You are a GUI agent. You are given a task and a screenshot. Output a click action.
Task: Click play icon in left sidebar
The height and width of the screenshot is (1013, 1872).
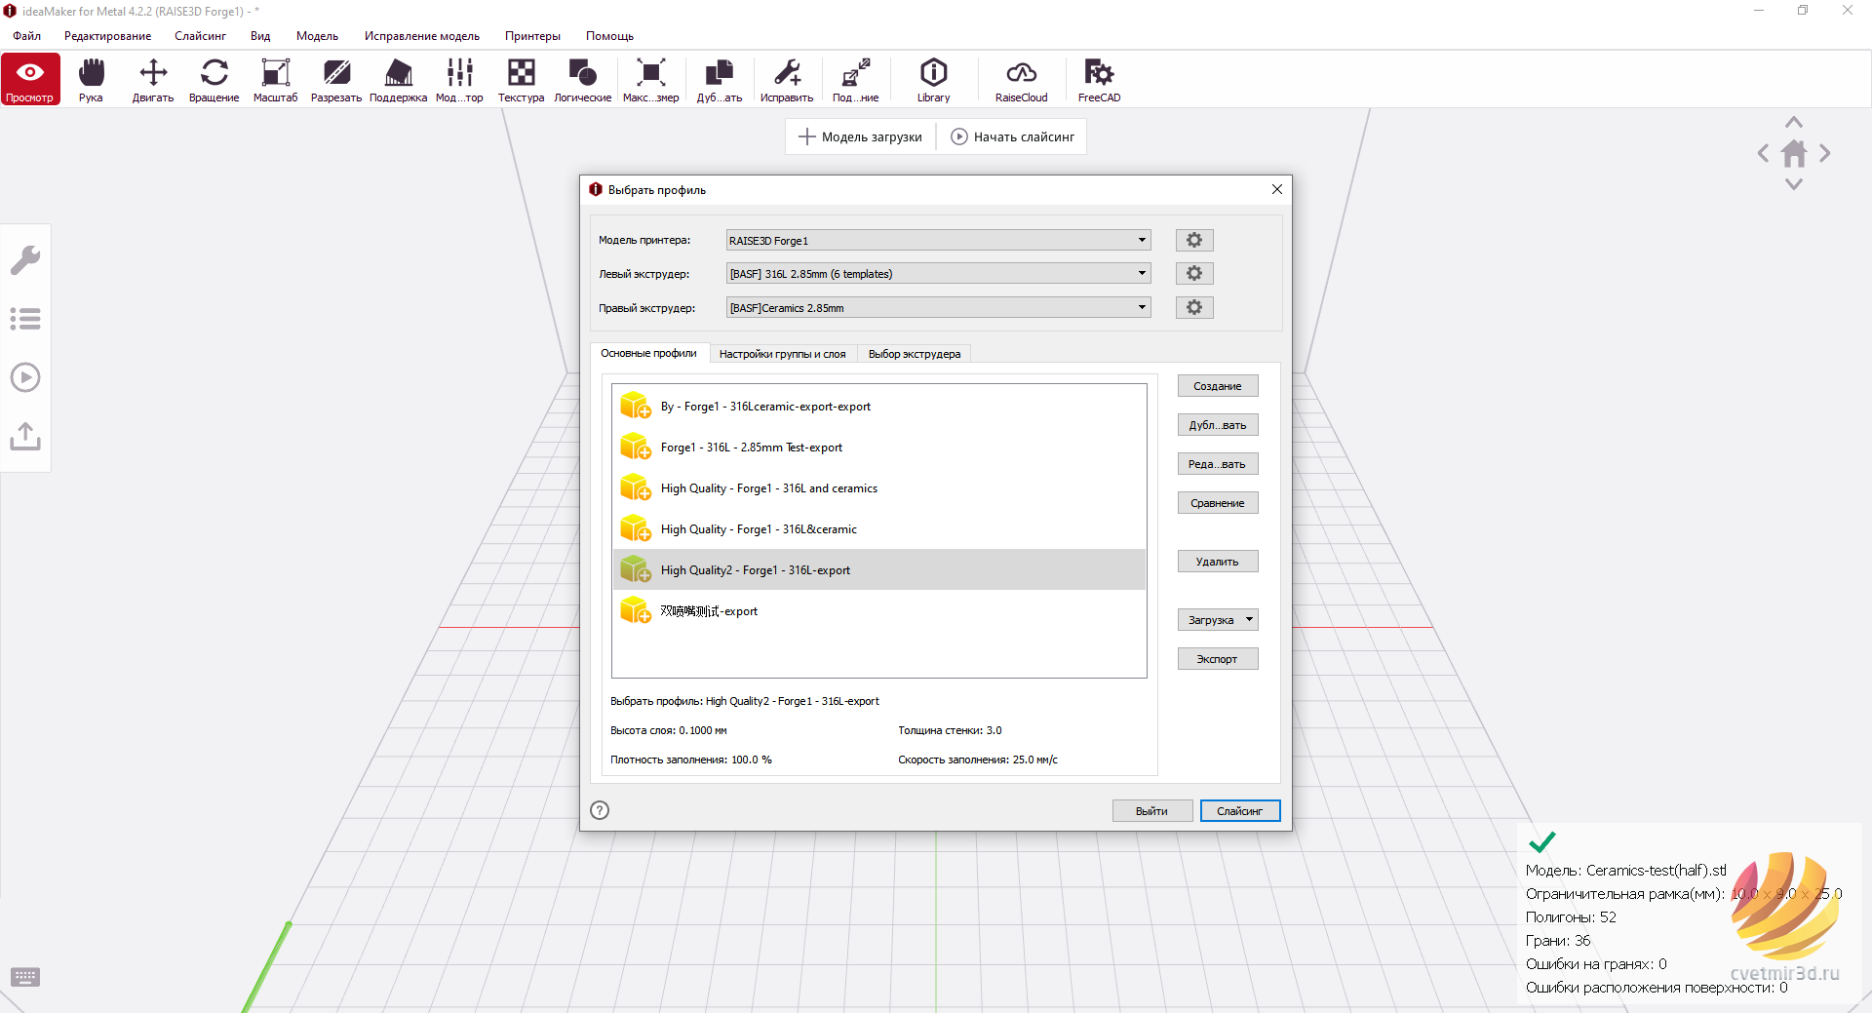[x=25, y=377]
